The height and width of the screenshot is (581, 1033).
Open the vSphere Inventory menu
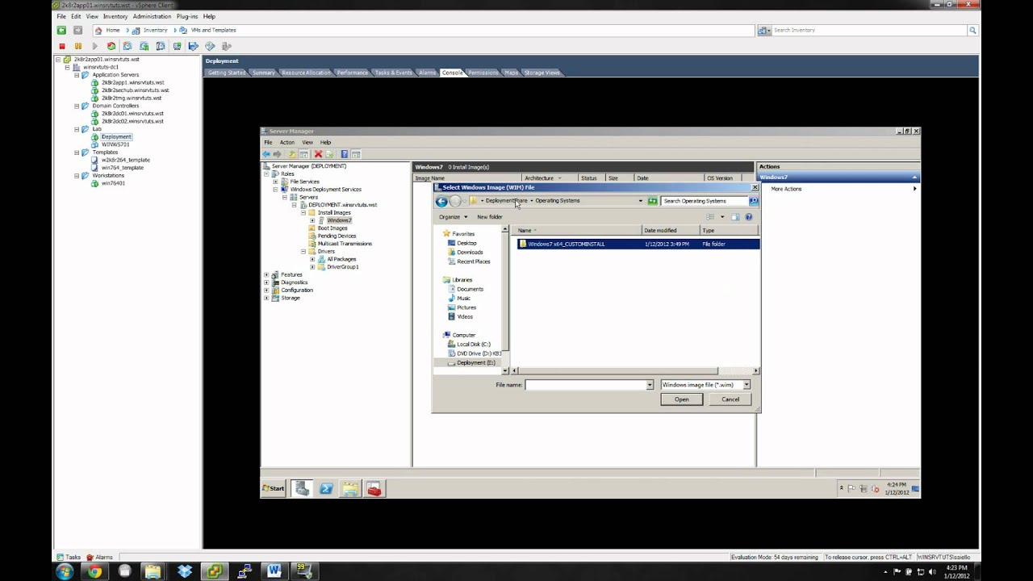115,16
